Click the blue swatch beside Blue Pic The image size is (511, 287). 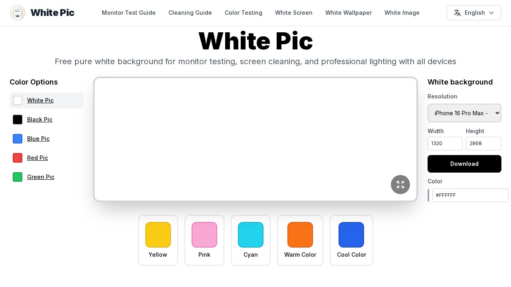click(x=18, y=139)
